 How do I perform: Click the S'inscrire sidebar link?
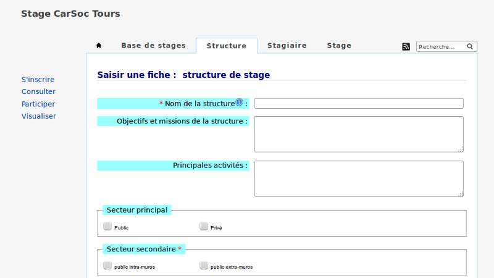tap(38, 80)
